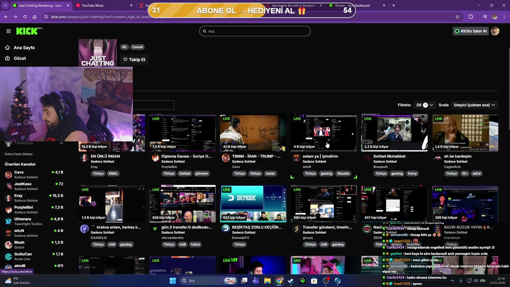Click the Kick logo
Image resolution: width=510 pixels, height=287 pixels.
29,31
